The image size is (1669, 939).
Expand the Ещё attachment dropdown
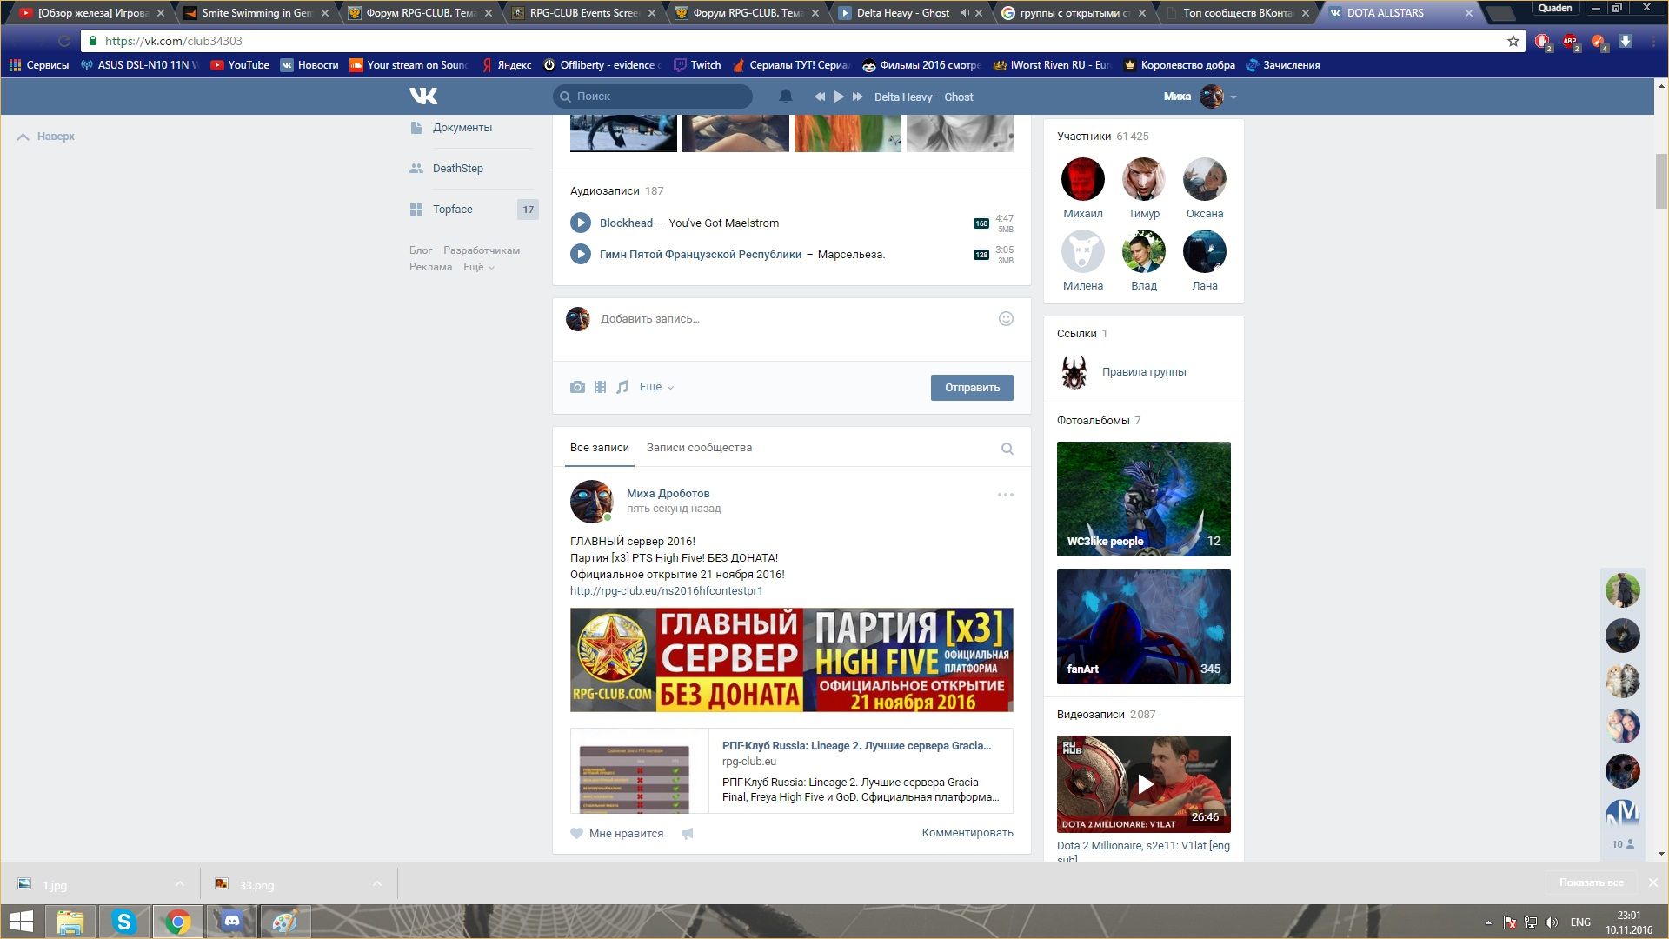(656, 387)
